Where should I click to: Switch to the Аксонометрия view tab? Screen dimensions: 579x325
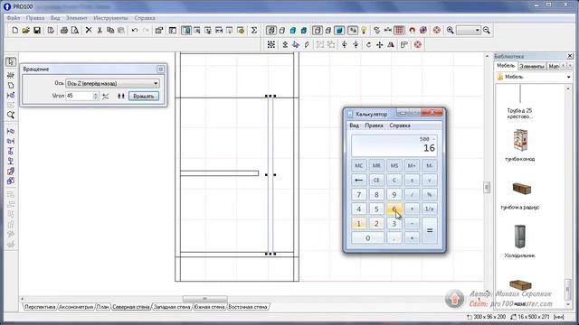[76, 307]
